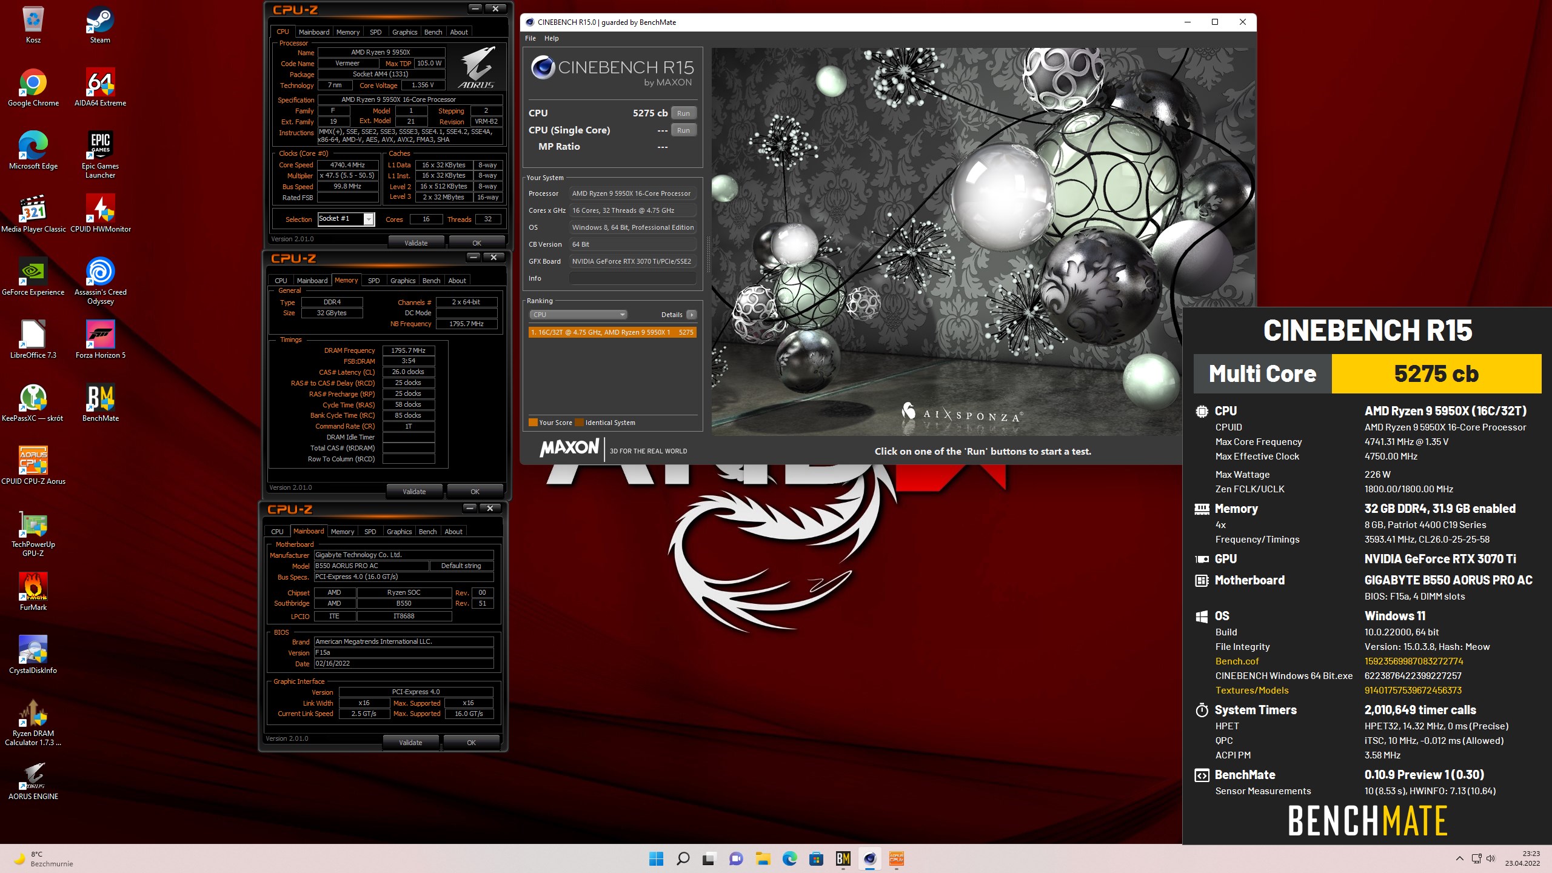This screenshot has width=1552, height=873.
Task: Open the Kosz recycle bin icon
Action: pos(33,24)
